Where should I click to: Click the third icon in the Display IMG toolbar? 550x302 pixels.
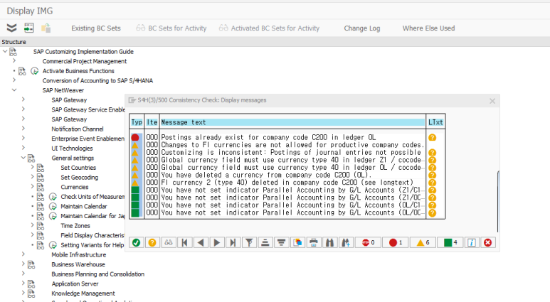tap(46, 28)
